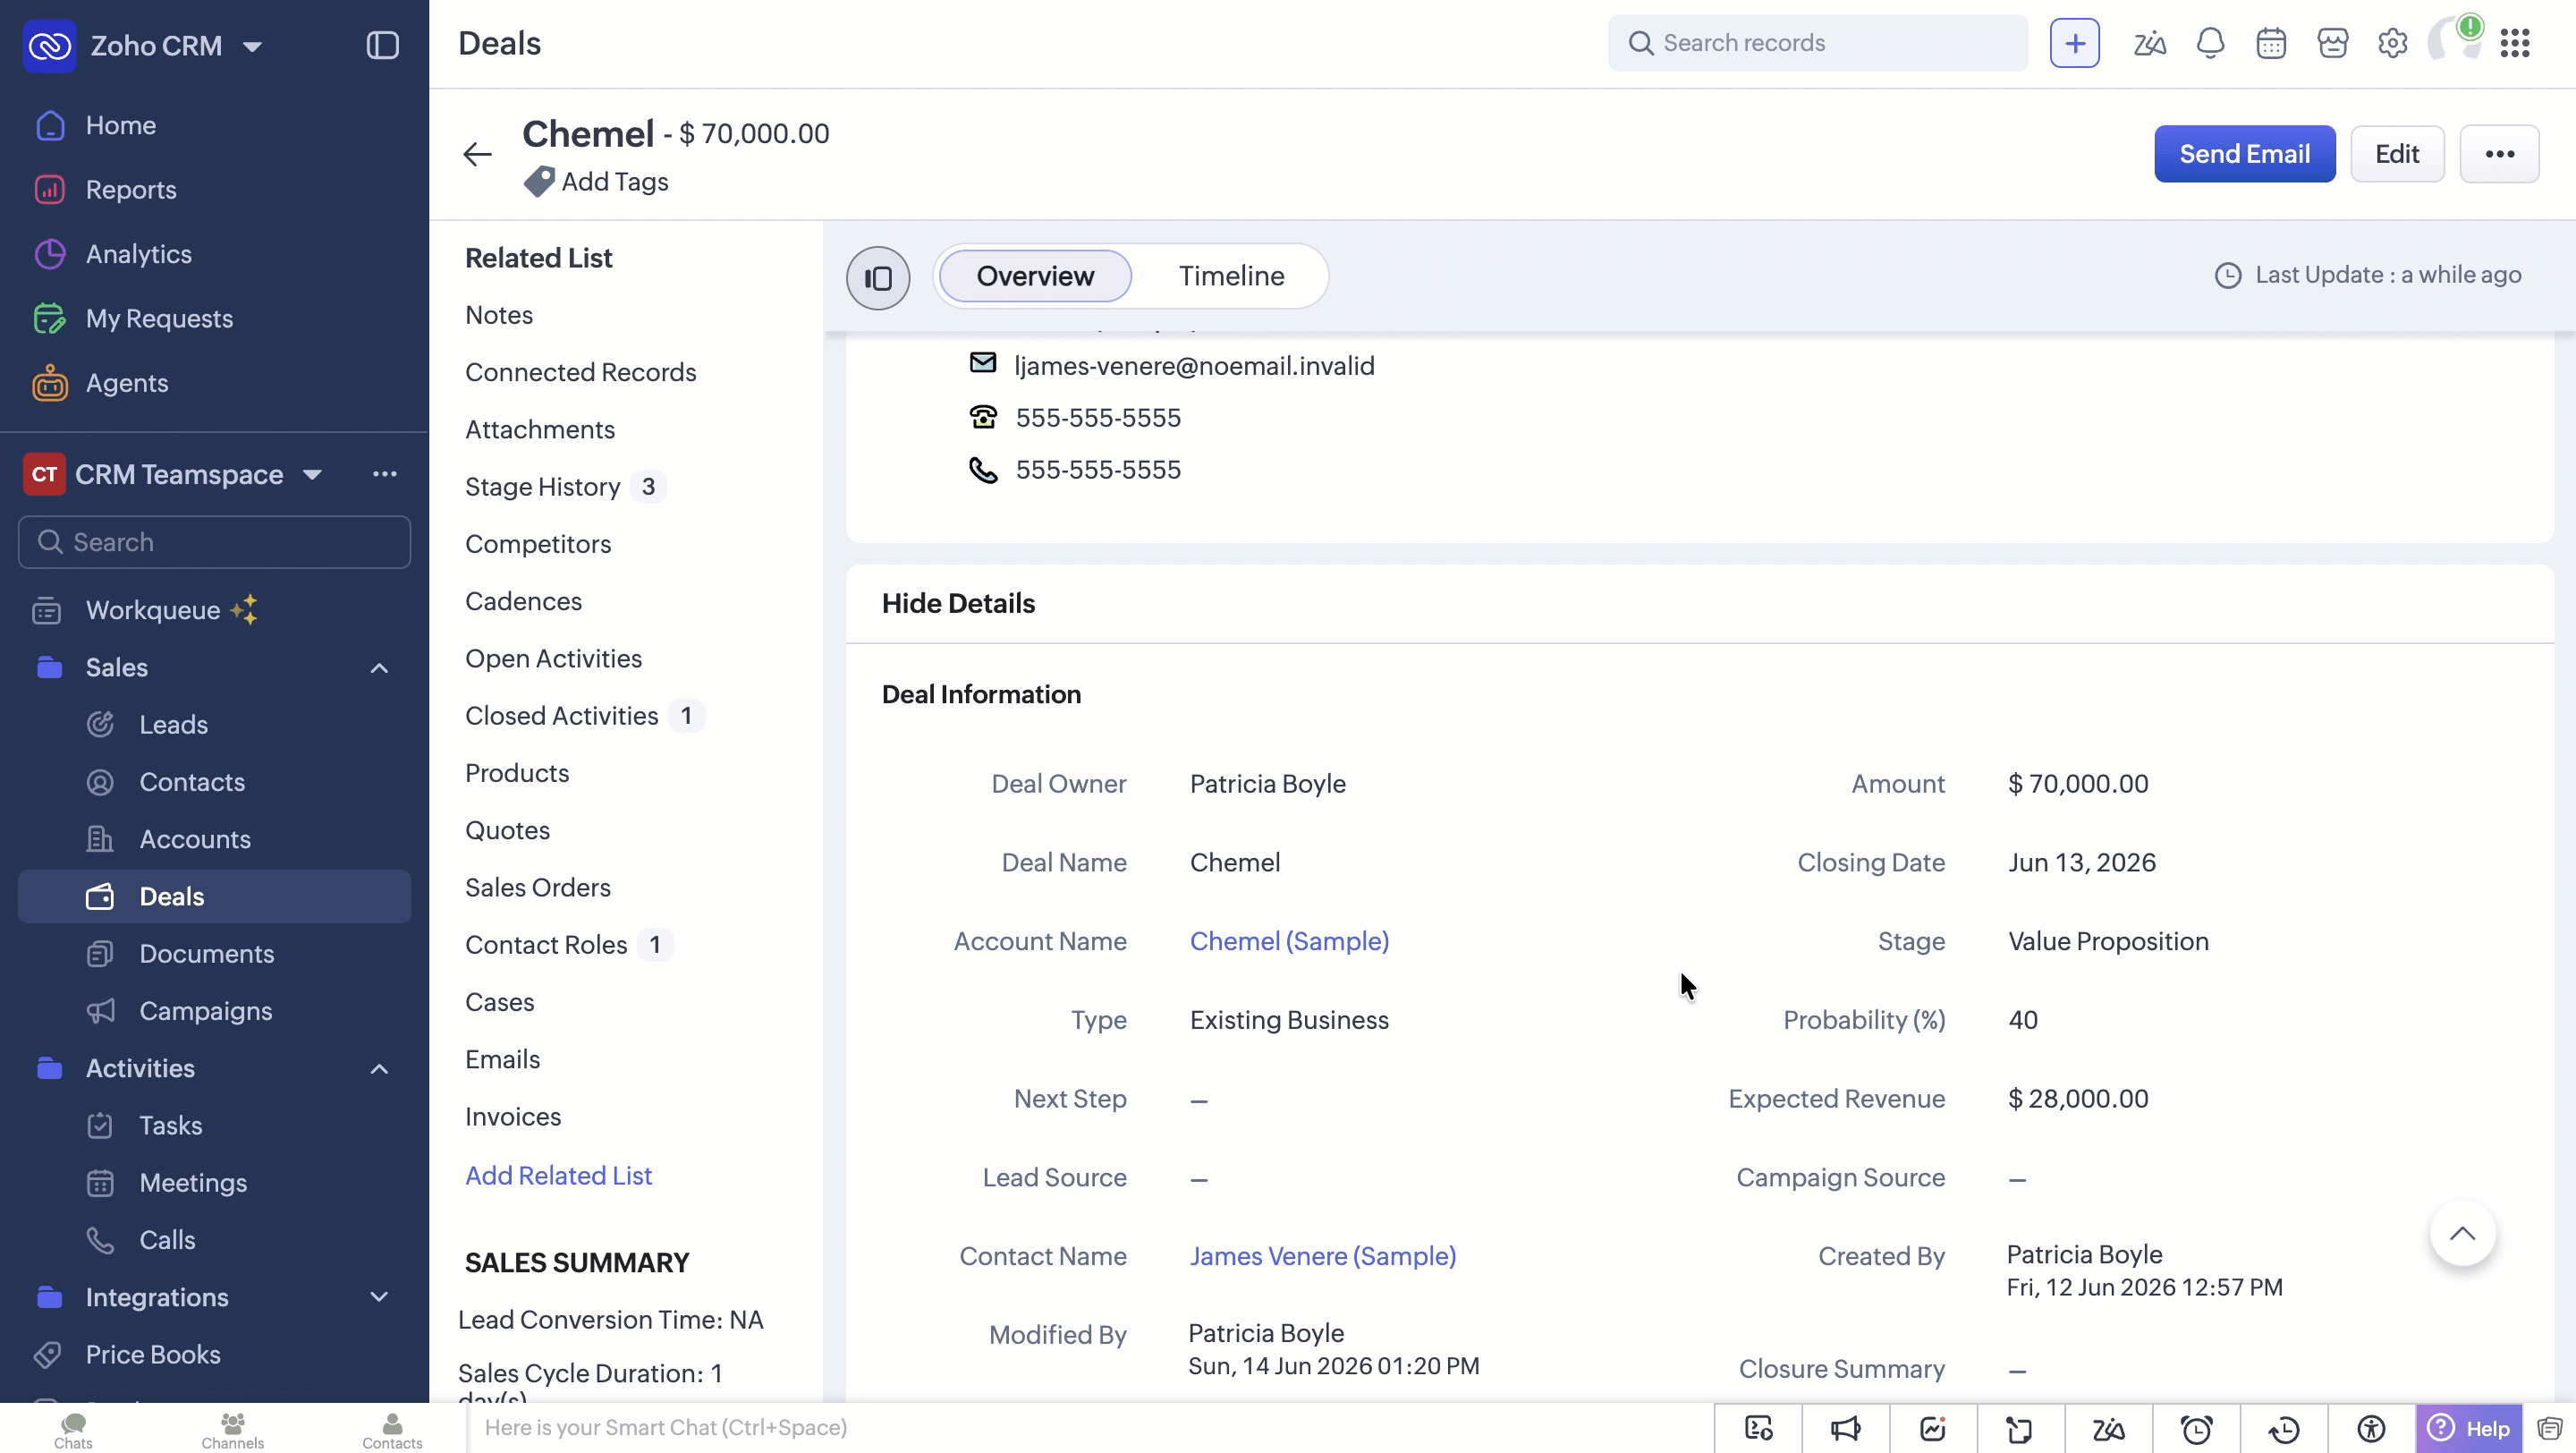Click Add Related List link
Image resolution: width=2576 pixels, height=1453 pixels.
coord(558,1175)
